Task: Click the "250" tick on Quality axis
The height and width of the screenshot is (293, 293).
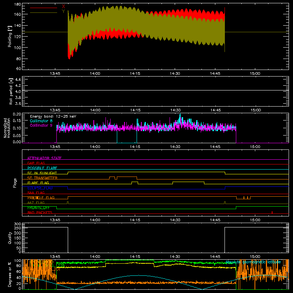Action: (18, 228)
